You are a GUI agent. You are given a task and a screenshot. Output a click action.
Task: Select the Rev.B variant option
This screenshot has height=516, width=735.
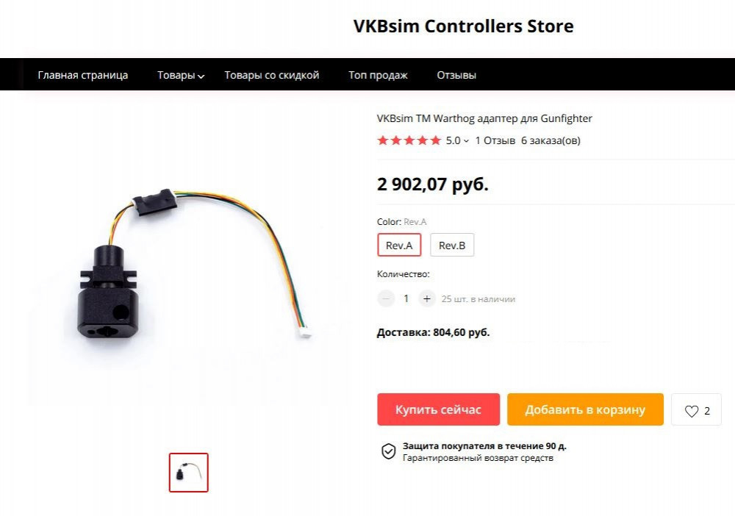pos(452,245)
